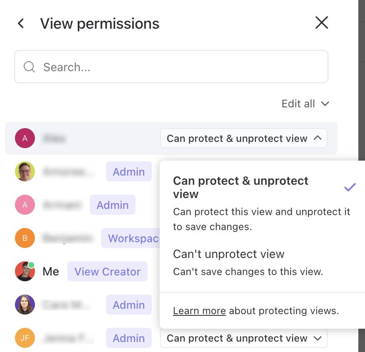Select Benjamin's orange B avatar
365x352 pixels.
click(x=25, y=238)
